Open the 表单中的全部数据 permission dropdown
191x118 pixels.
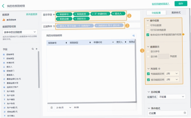pos(20,32)
